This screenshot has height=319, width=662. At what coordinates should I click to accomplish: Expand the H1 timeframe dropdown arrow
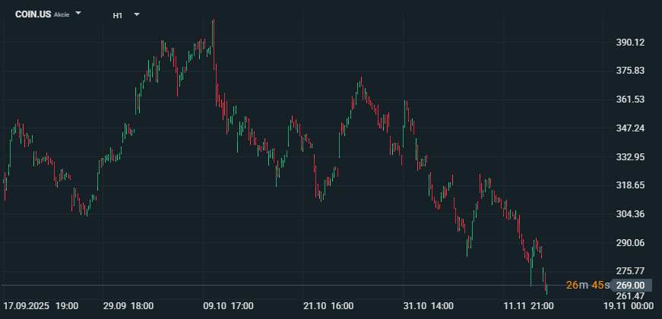point(136,14)
